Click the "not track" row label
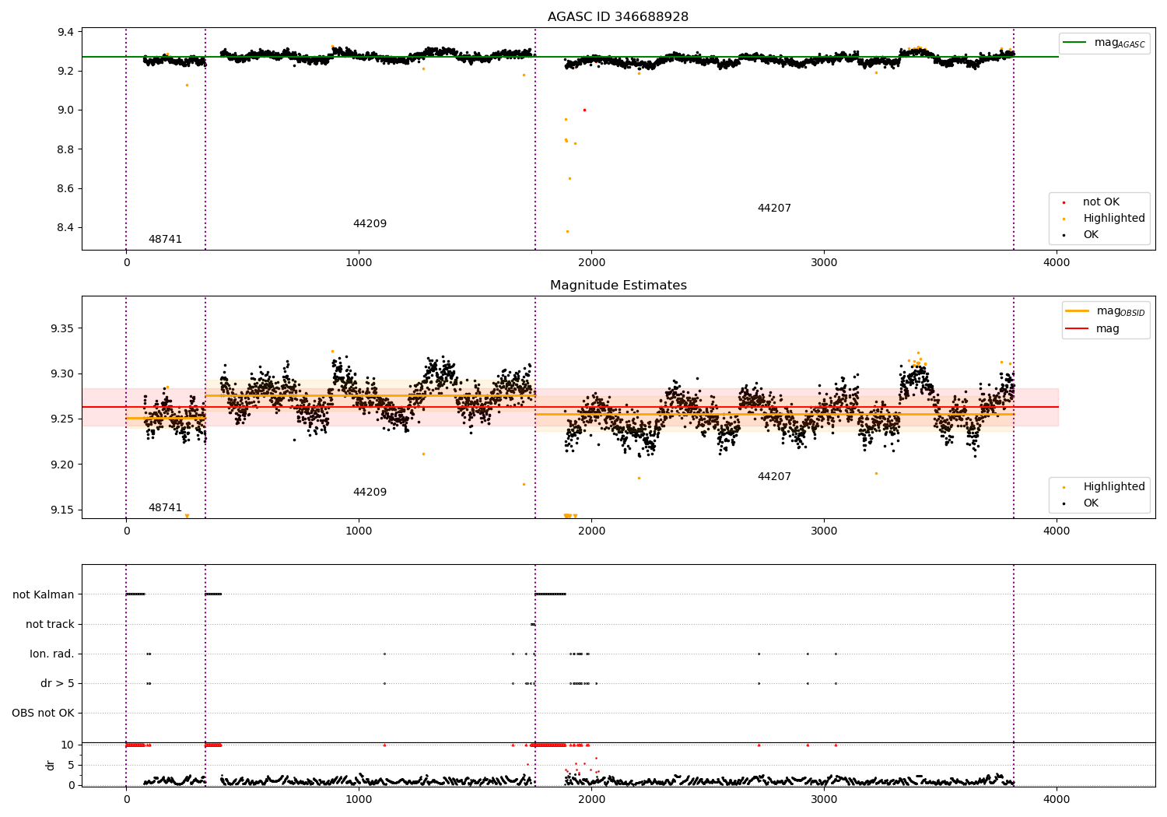 coord(50,624)
